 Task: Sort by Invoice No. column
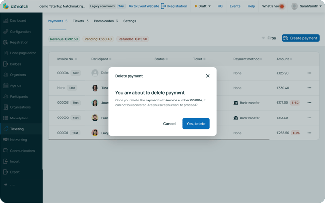pyautogui.click(x=67, y=59)
